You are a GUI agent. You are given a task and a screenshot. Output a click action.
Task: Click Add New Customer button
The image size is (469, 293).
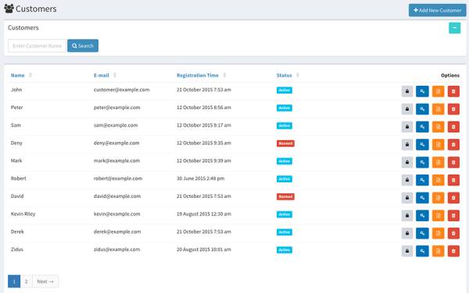(x=437, y=10)
